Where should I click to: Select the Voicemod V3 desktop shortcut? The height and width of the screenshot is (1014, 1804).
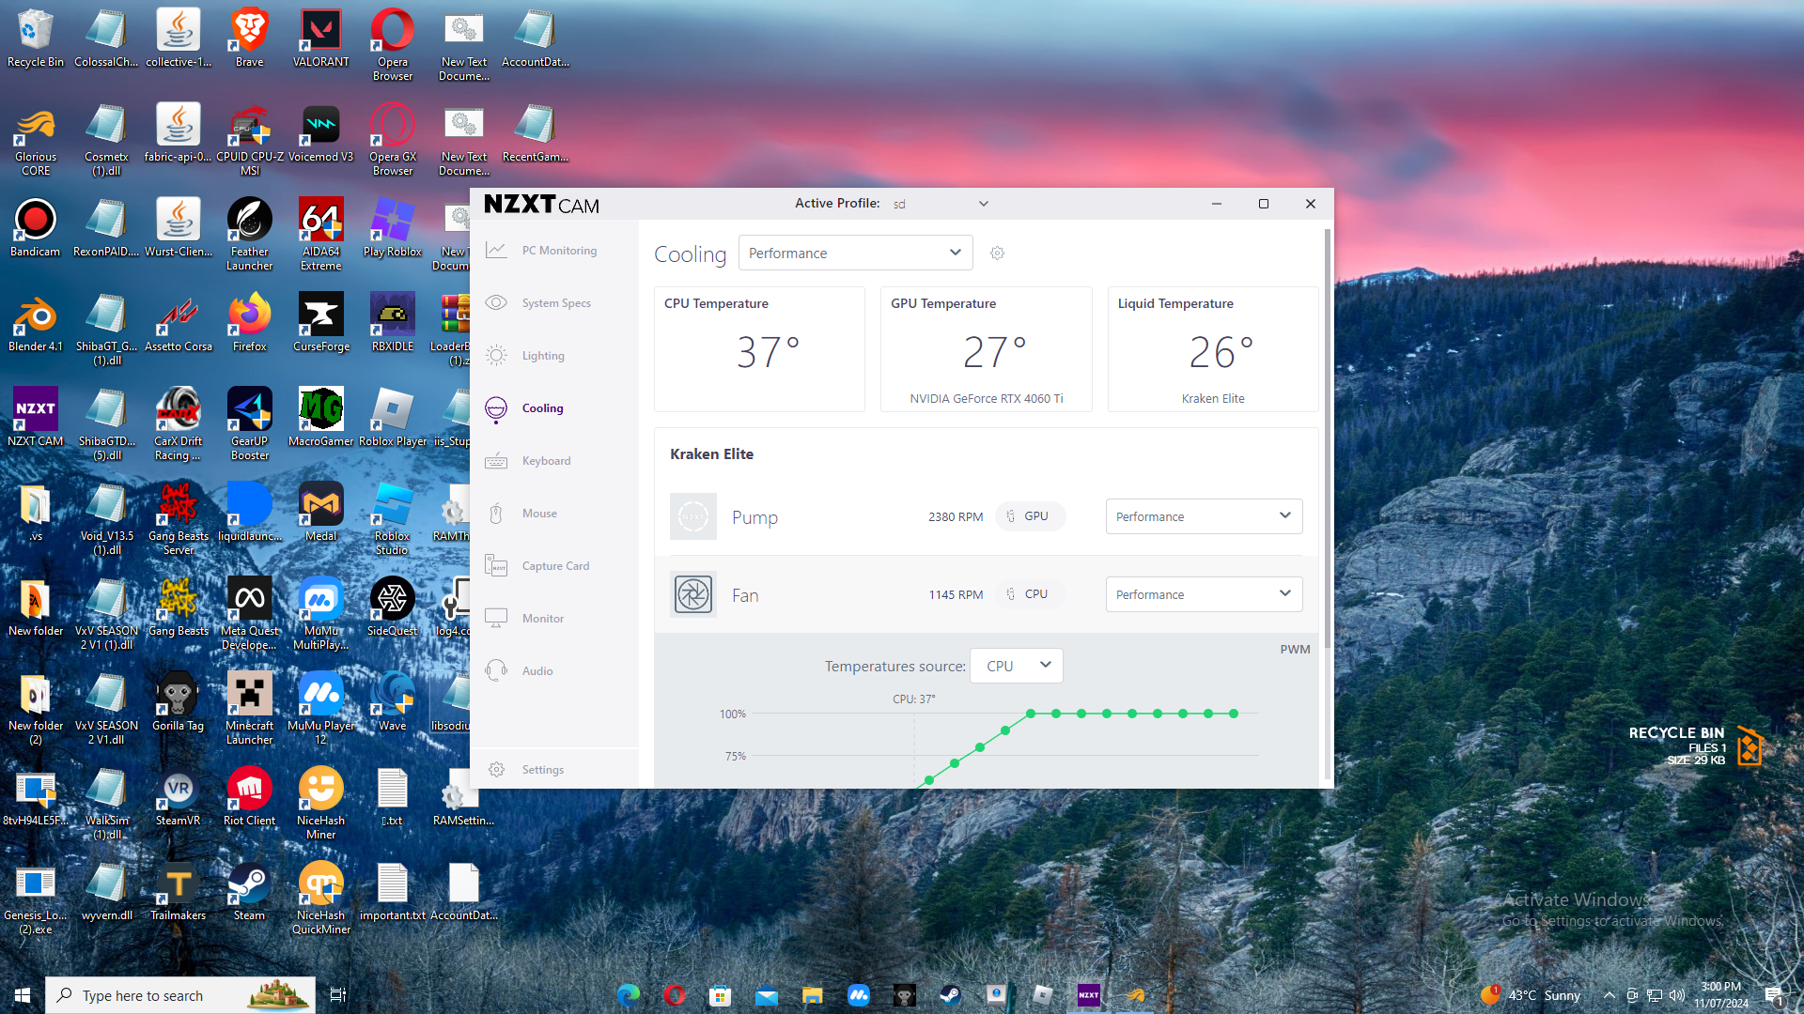tap(321, 134)
